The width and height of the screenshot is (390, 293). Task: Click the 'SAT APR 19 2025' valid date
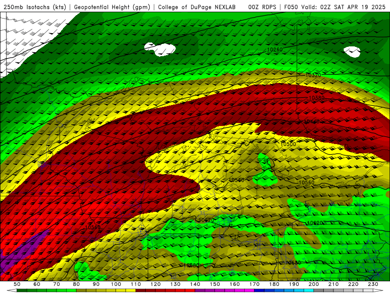click(x=359, y=7)
